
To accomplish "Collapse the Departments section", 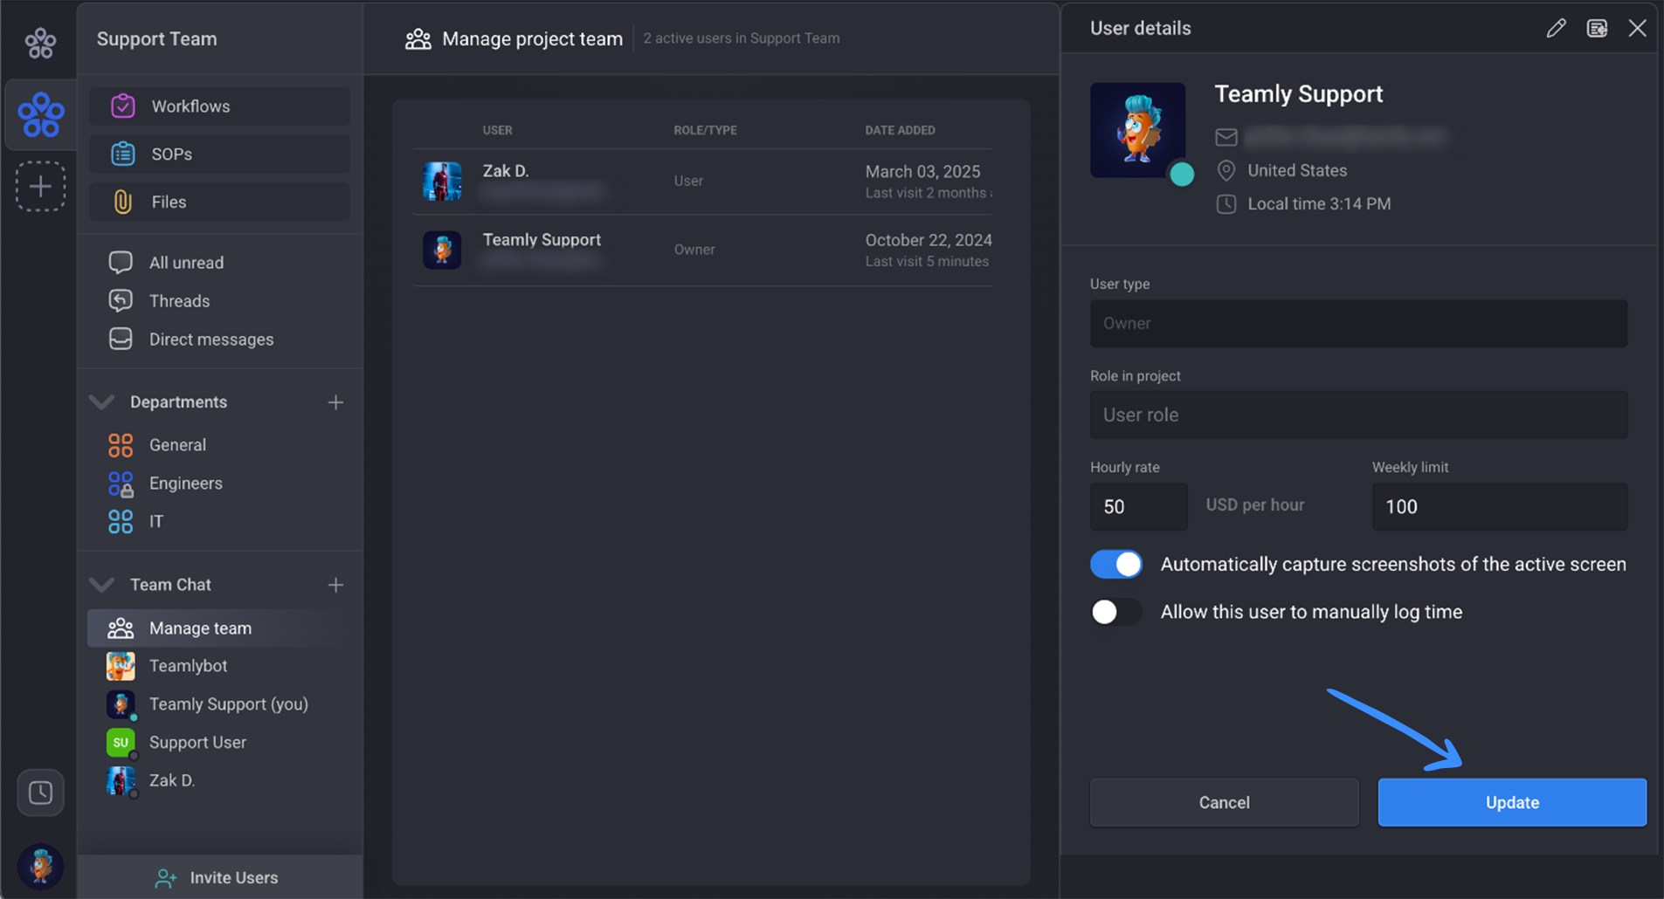I will tap(102, 401).
